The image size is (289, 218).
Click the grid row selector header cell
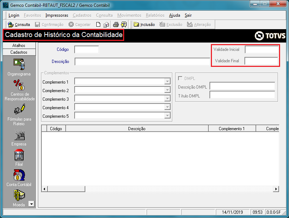(x=44, y=128)
